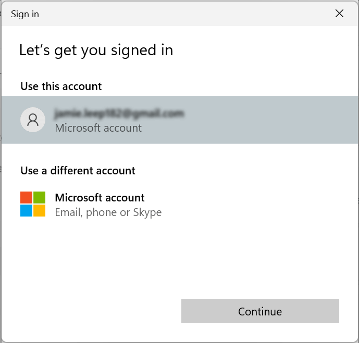Click the user avatar icon

(33, 120)
